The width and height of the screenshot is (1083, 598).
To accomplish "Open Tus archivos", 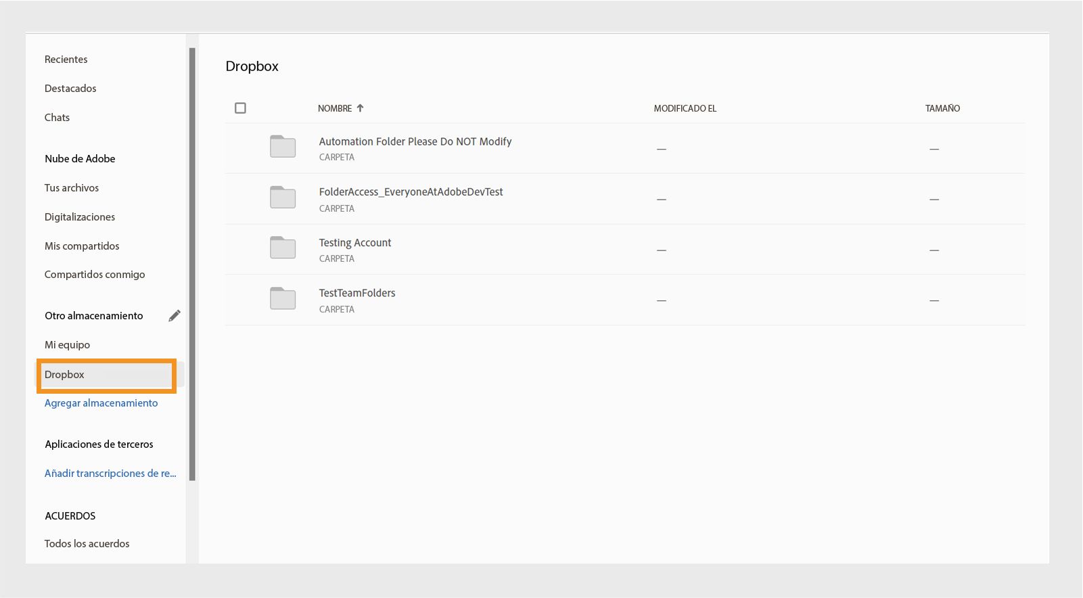I will coord(72,188).
